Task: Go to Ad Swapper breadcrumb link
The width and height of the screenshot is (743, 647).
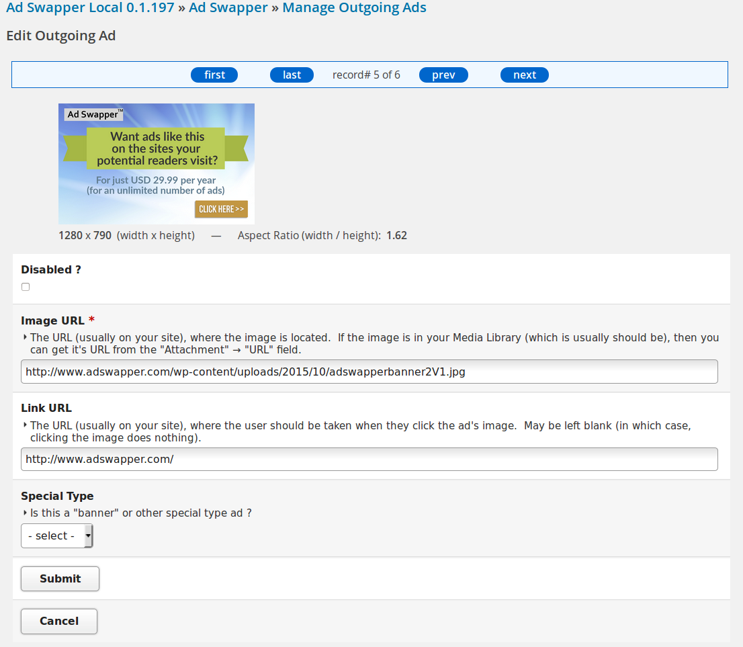Action: click(x=228, y=7)
